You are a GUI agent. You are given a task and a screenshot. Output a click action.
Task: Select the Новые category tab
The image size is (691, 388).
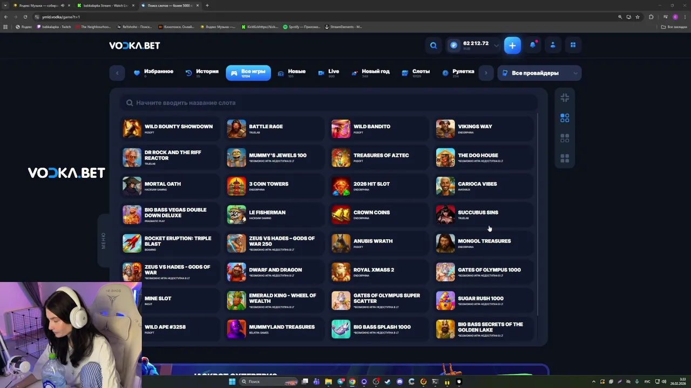pos(292,73)
